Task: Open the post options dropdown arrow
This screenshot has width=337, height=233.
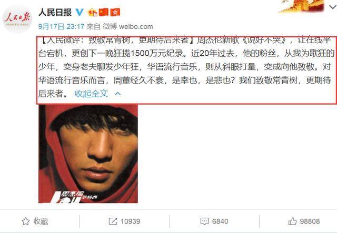Action: (x=333, y=7)
